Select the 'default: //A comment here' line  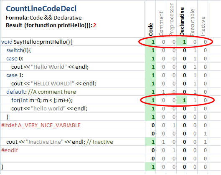[x=41, y=92]
